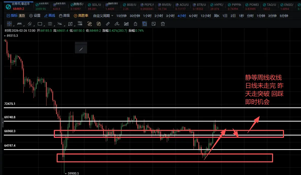Viewport: 301px width, 175px height.
Task: Select the parallel channel line tool
Action: point(29,24)
